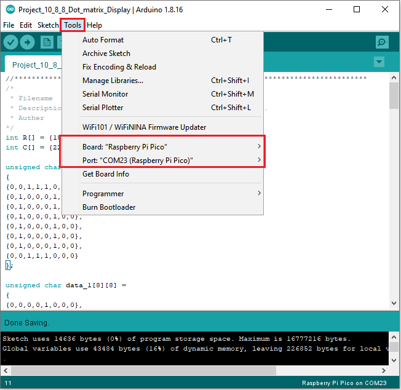
Task: Click the '* Filename' comment line
Action: point(31,98)
